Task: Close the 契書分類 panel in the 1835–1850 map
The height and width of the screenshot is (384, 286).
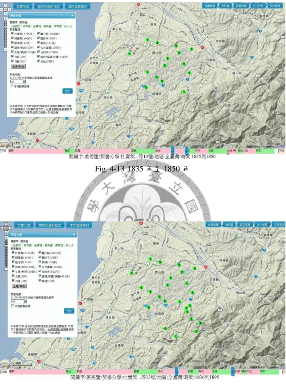Action: pos(72,15)
